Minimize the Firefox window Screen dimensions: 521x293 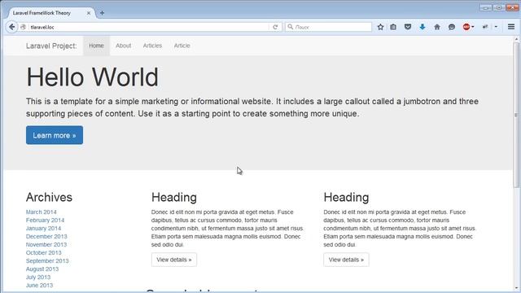[x=485, y=7]
